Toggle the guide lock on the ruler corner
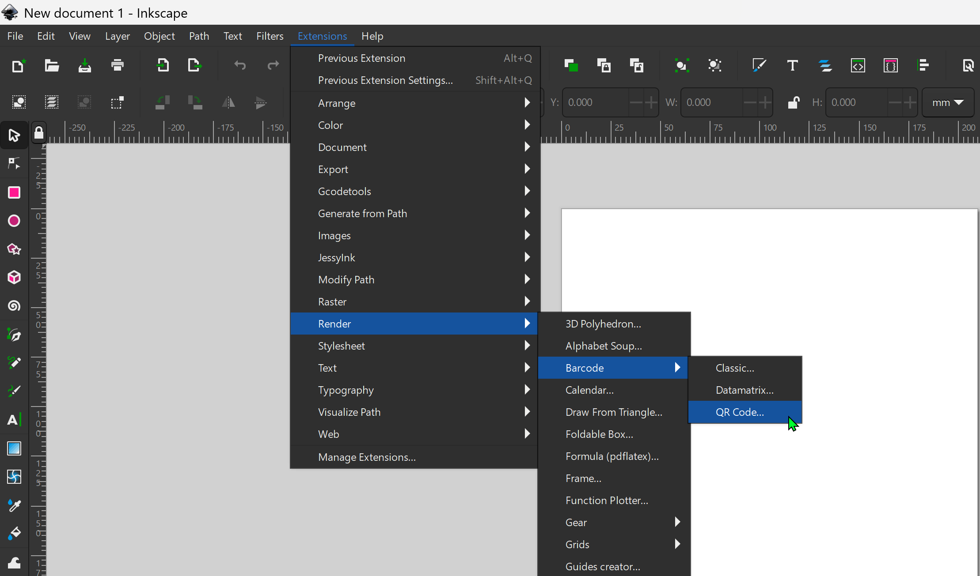The height and width of the screenshot is (576, 980). click(x=39, y=132)
